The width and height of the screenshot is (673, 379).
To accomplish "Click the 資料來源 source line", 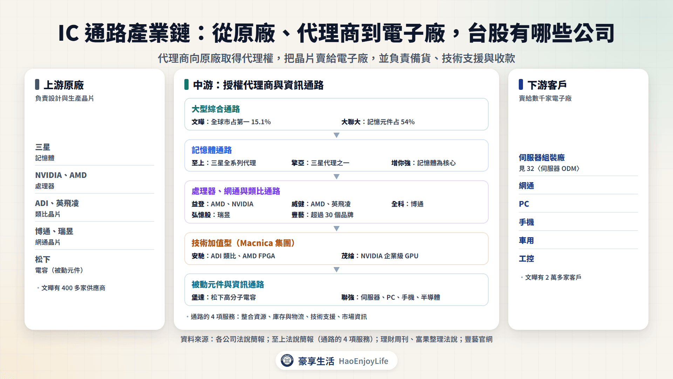I will 336,339.
